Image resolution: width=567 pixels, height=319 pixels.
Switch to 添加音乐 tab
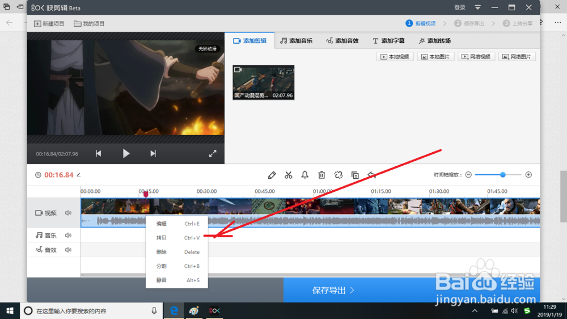coord(296,40)
